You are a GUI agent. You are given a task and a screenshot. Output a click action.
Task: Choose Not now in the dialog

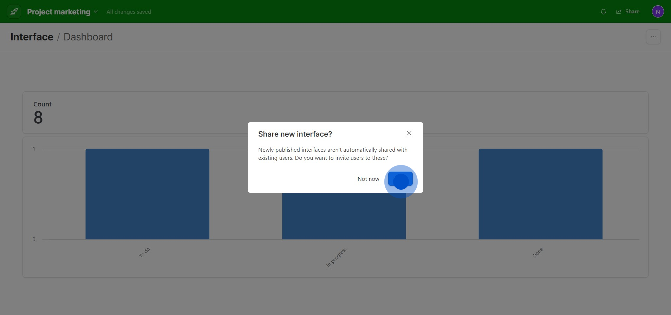coord(368,179)
